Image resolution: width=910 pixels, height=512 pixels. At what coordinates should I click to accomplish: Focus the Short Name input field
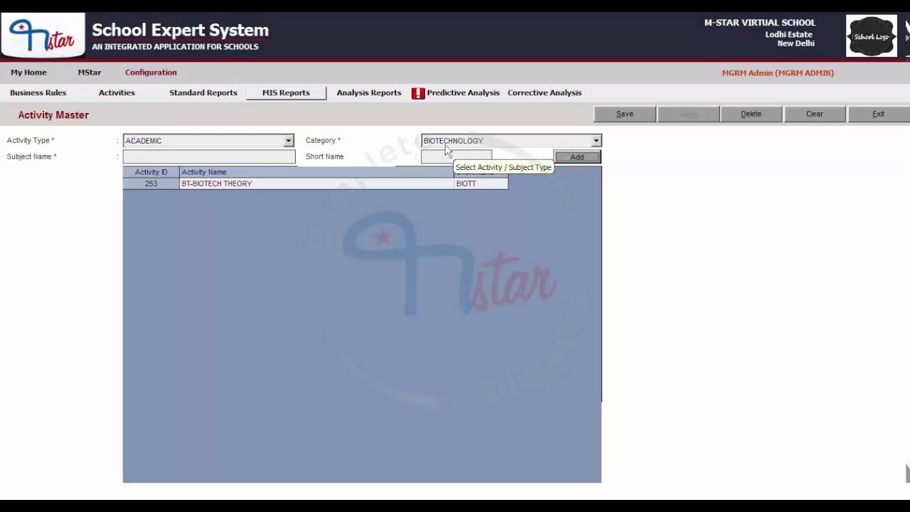pos(456,156)
